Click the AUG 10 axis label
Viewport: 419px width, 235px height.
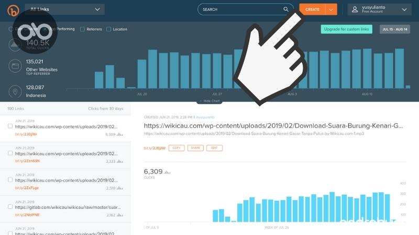coord(367,94)
